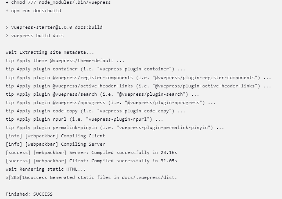
Task: Select the "Apply theme @vuepress/theme-default" line
Action: (x=65, y=61)
